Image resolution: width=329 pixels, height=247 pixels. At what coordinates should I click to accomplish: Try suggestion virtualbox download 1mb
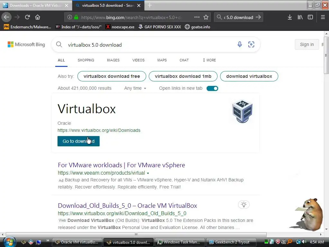pyautogui.click(x=183, y=76)
